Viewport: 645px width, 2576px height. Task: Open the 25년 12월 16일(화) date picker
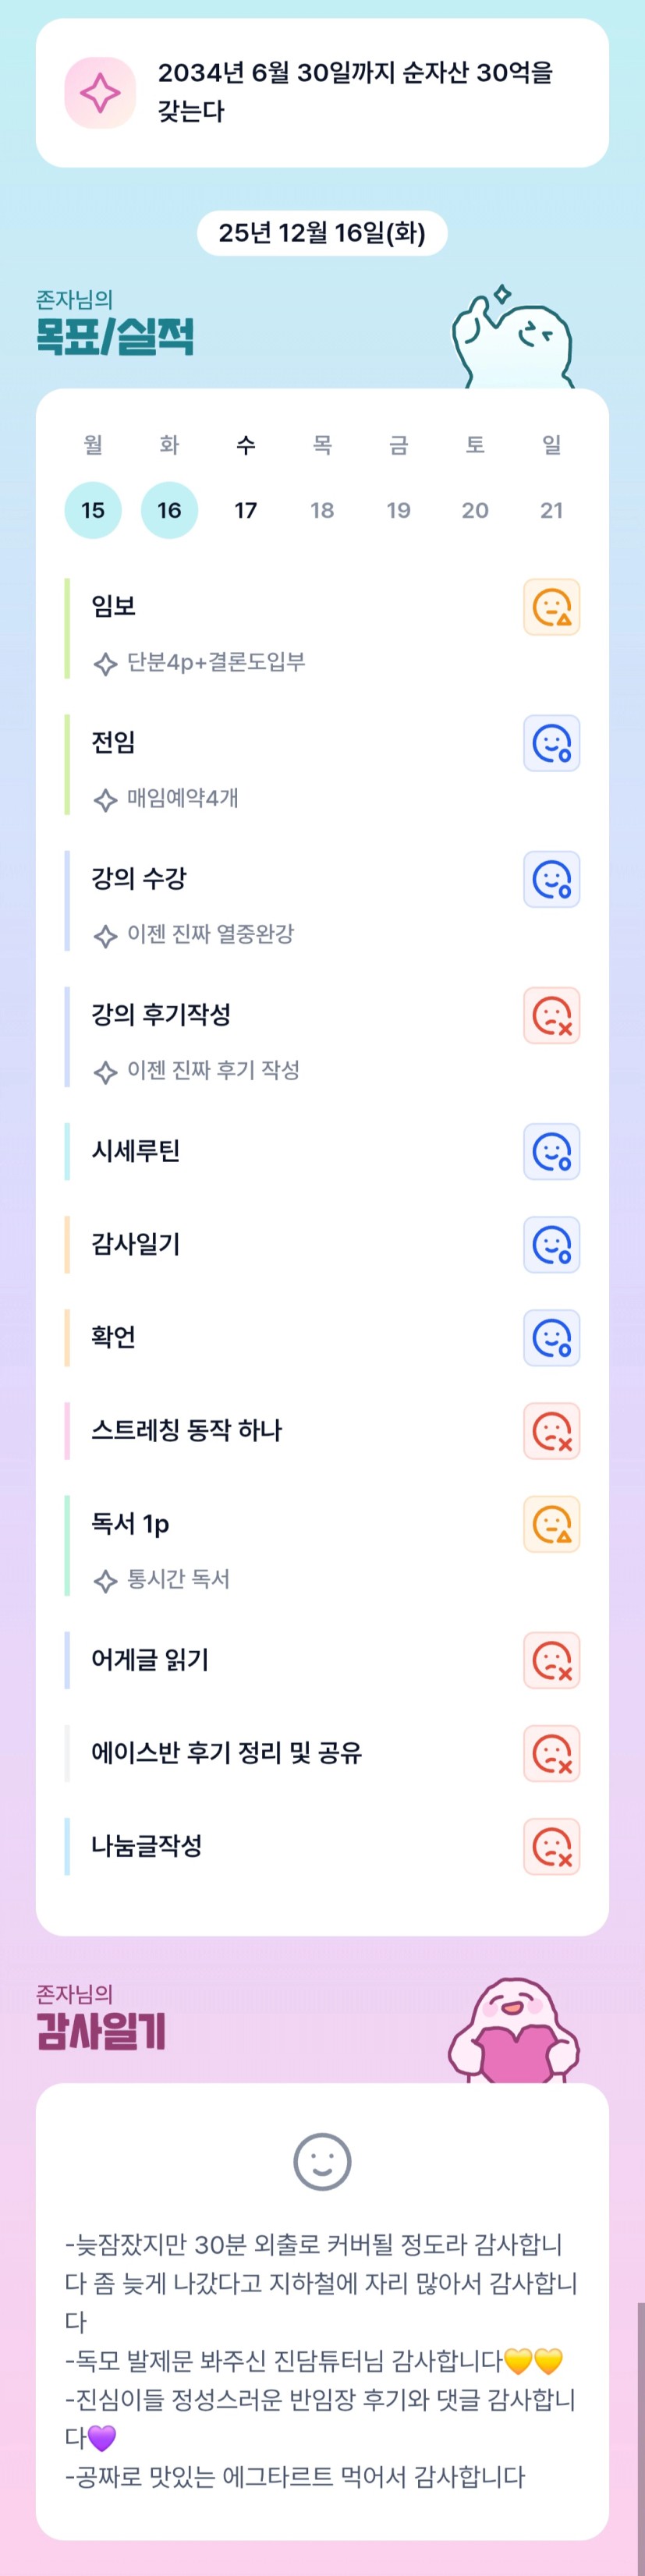[322, 233]
